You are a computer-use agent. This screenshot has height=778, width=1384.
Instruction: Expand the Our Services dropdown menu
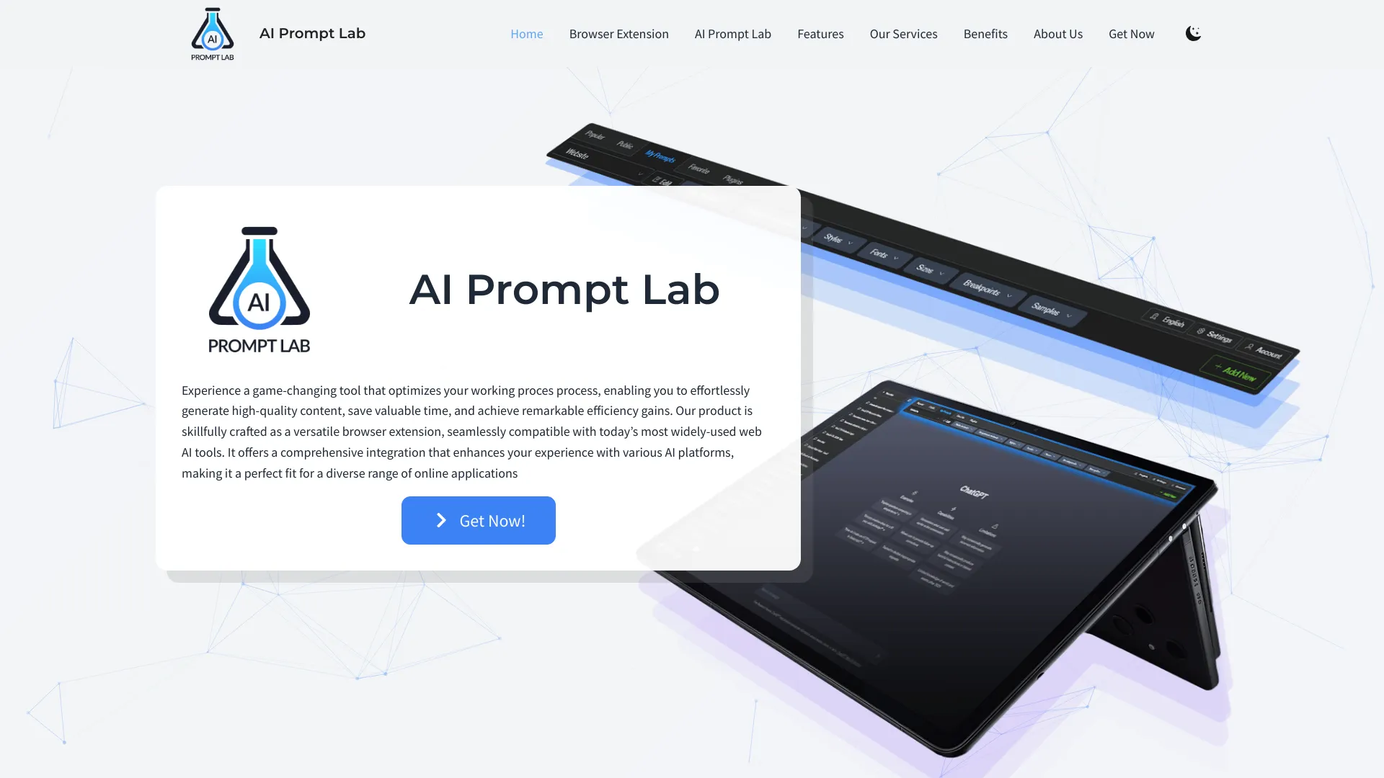pyautogui.click(x=903, y=33)
